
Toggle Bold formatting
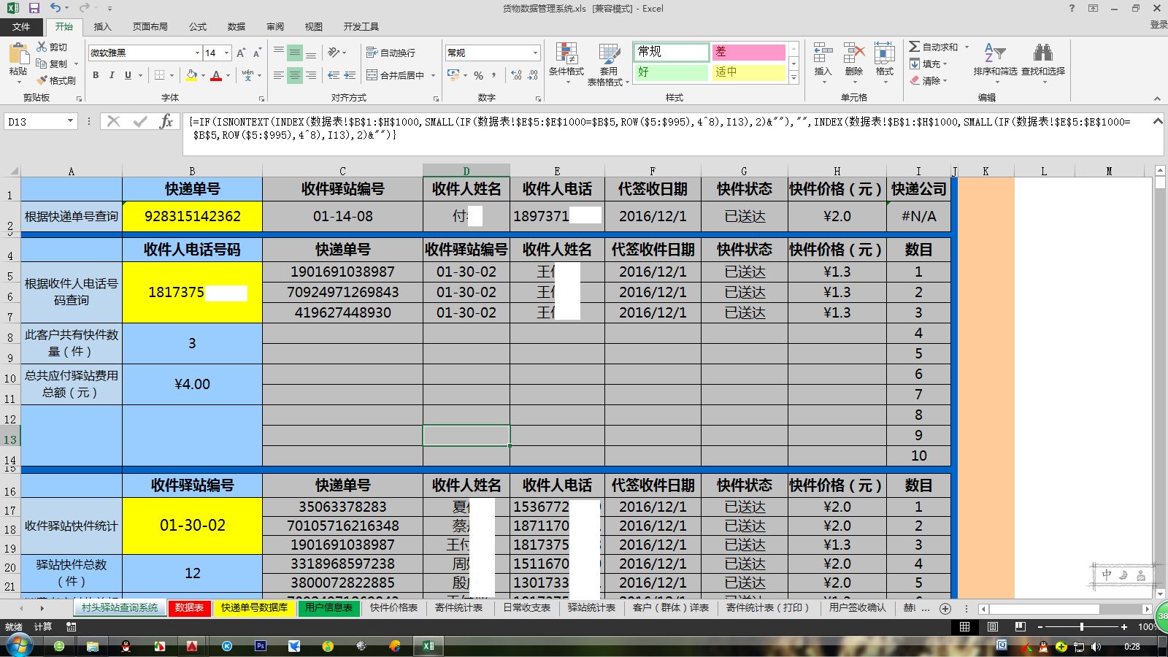96,75
